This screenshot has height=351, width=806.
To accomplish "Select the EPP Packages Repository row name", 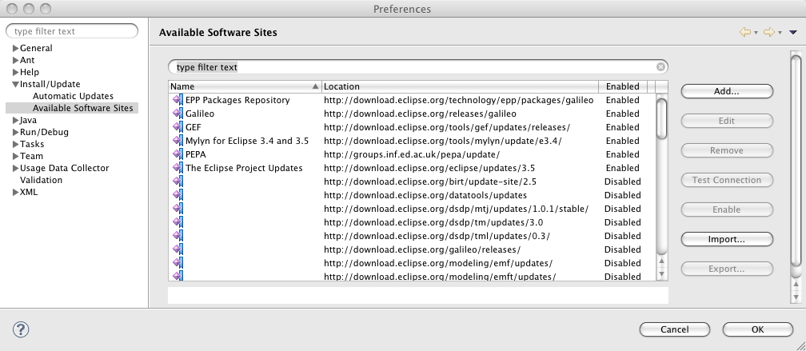I will 237,100.
